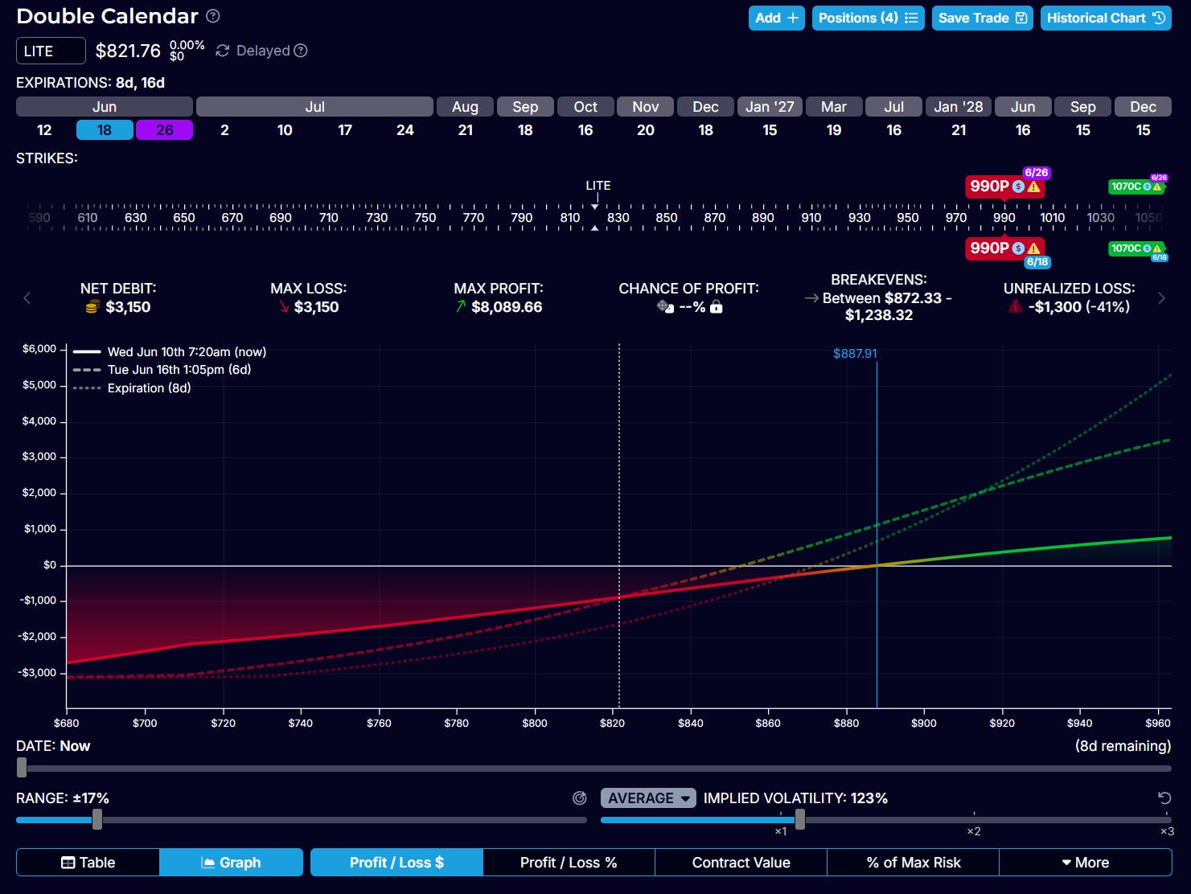Select the Jun 26 expiration date

[x=165, y=130]
